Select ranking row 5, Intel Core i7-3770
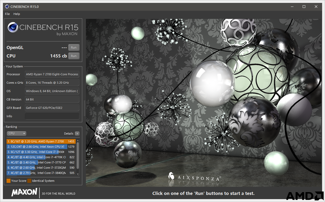The image size is (325, 202). 41,162
